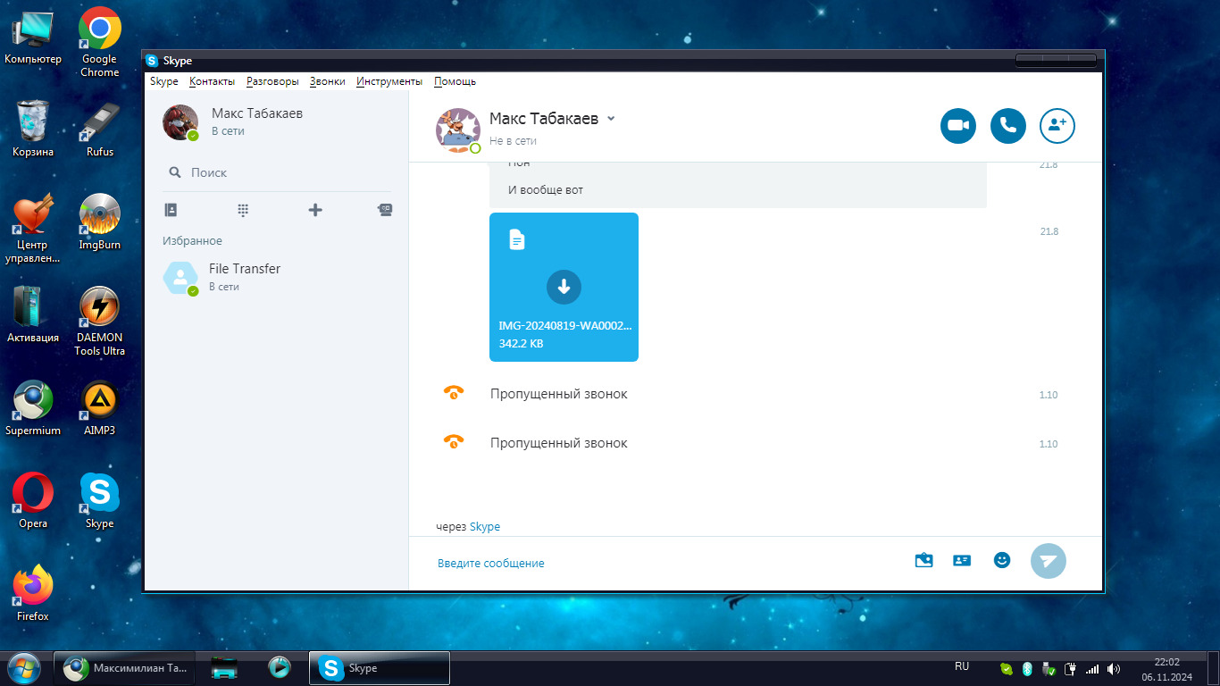The height and width of the screenshot is (686, 1220).
Task: Click the printer icon in taskbar
Action: point(224,667)
